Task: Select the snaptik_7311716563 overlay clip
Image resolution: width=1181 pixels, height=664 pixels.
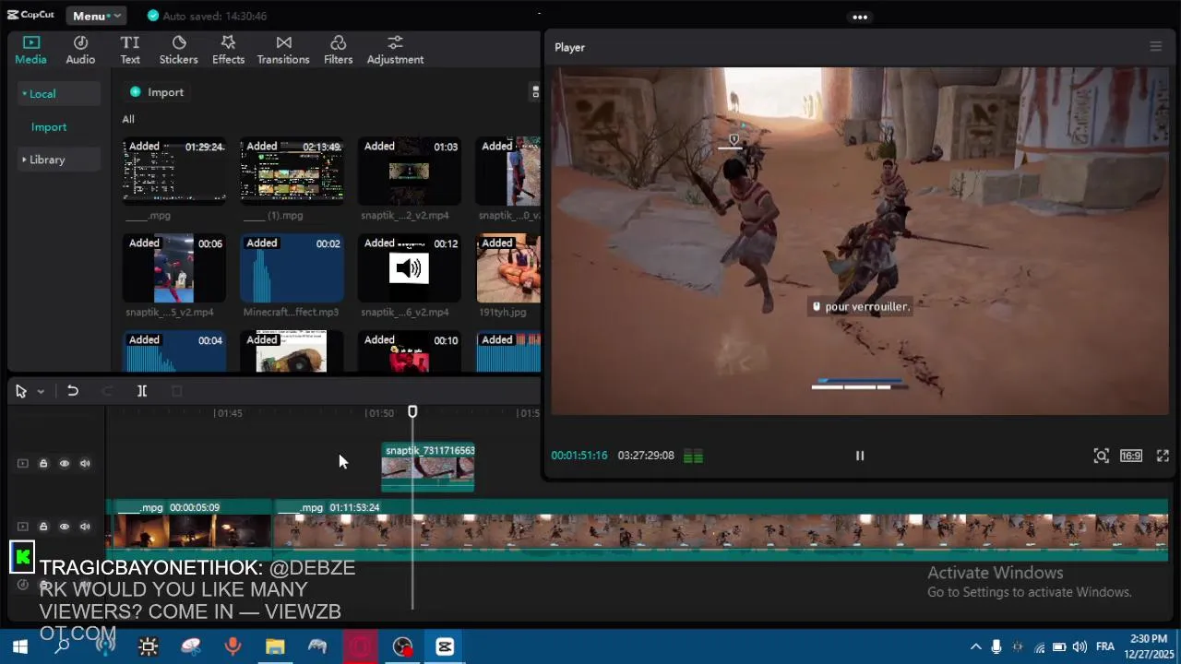Action: [428, 467]
